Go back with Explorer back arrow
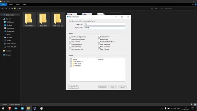197x111 pixels. tap(2, 9)
